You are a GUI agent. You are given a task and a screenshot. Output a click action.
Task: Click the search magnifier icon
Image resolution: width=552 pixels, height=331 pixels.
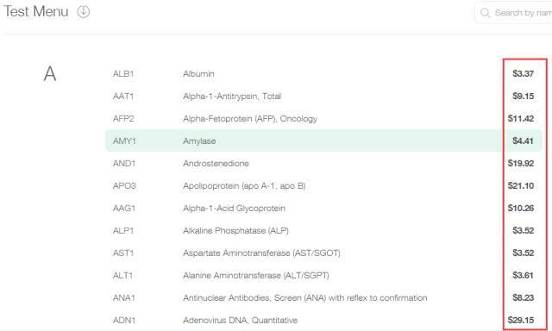[485, 13]
